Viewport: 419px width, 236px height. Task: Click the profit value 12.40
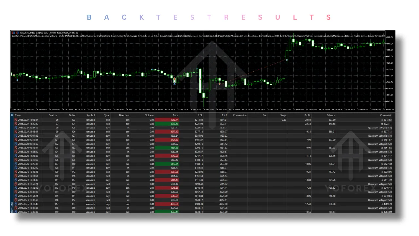point(308,204)
